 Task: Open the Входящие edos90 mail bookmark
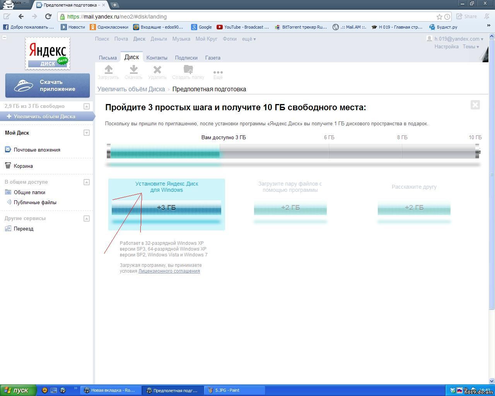(158, 27)
